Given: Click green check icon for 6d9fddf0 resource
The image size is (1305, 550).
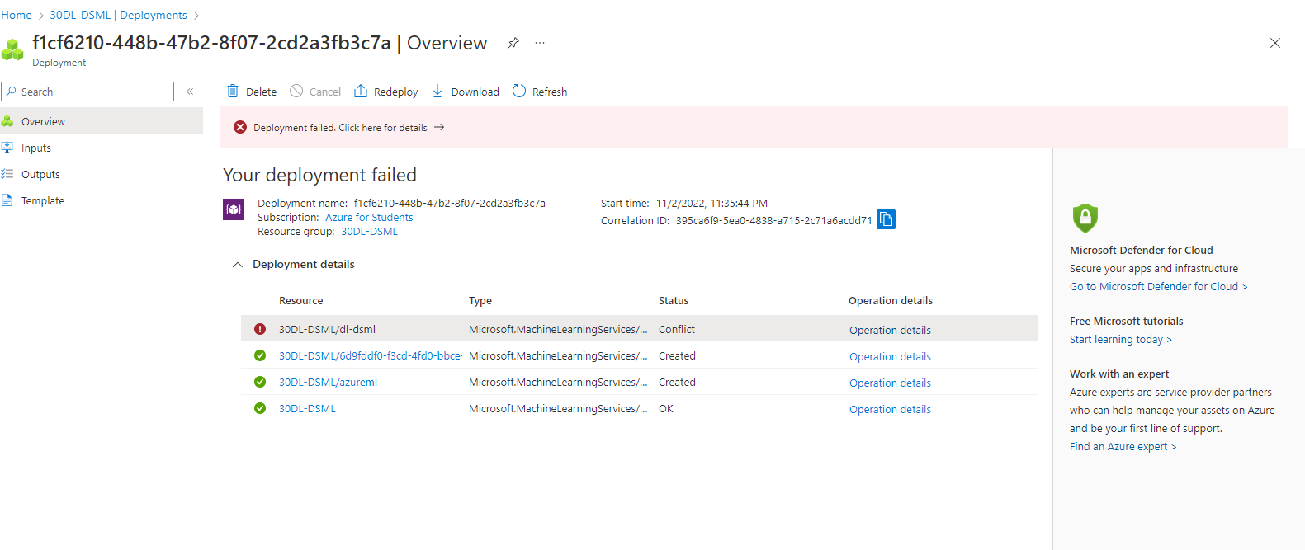Looking at the screenshot, I should (x=260, y=355).
